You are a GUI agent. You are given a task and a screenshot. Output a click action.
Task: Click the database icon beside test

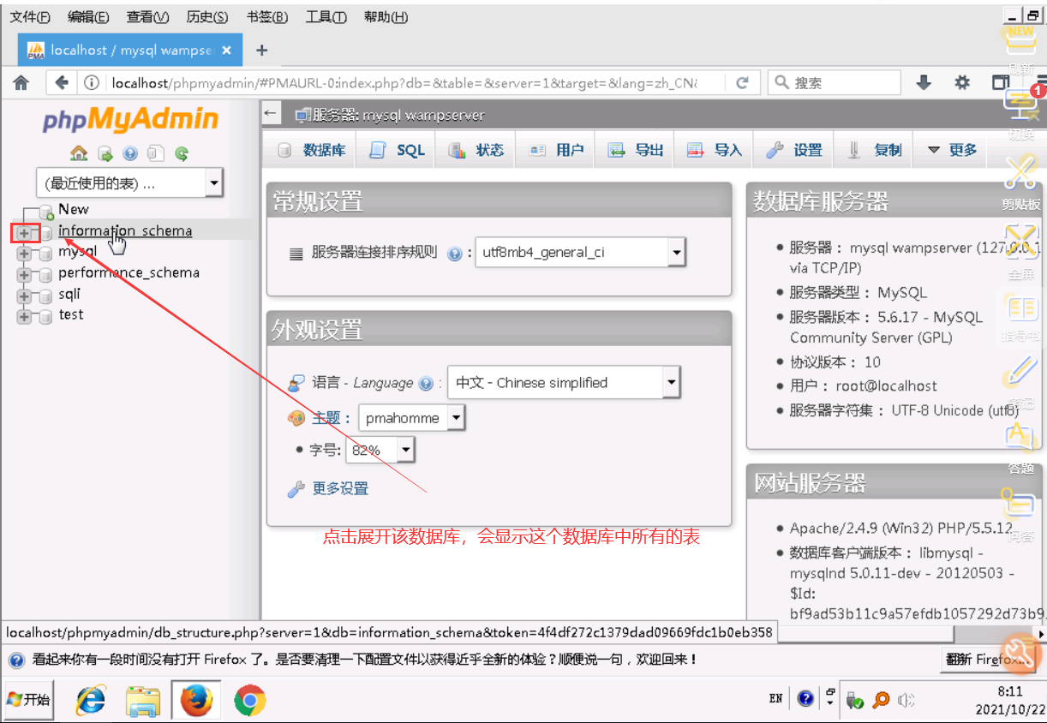point(46,316)
